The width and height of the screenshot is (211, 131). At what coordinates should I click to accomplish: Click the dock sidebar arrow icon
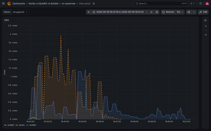click(x=205, y=35)
